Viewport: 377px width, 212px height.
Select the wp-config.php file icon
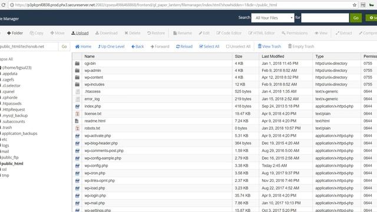(77, 166)
